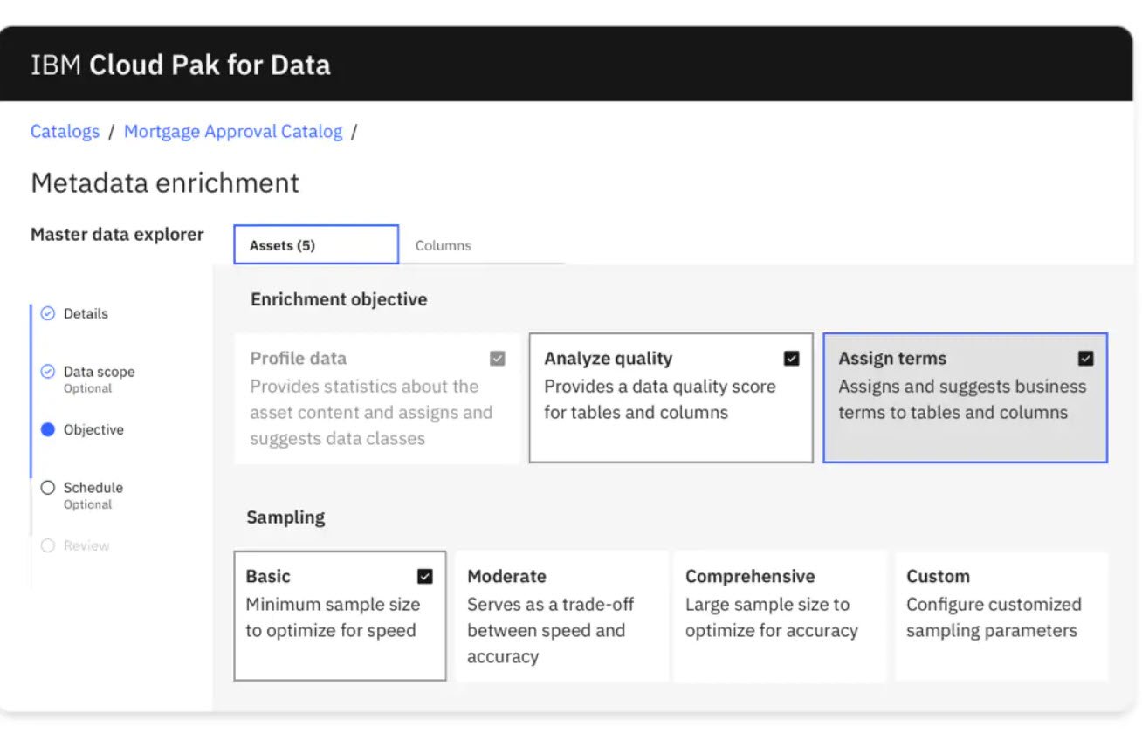The image size is (1142, 740).
Task: Choose the Basic sampling card
Action: (341, 615)
